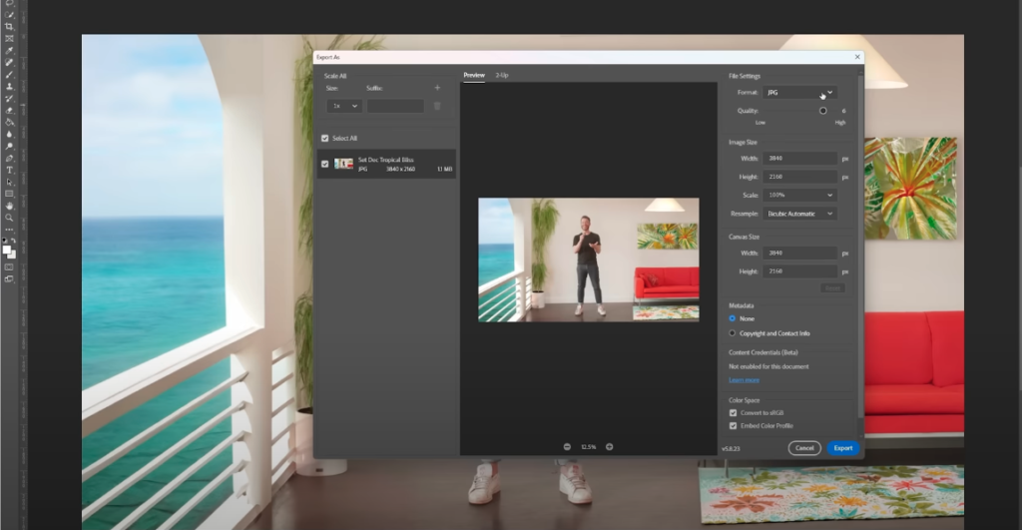Select the Type tool
The image size is (1022, 530).
(9, 171)
